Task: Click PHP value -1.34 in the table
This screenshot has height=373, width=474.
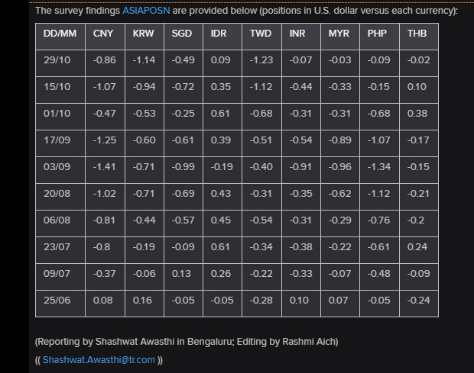Action: pos(378,167)
